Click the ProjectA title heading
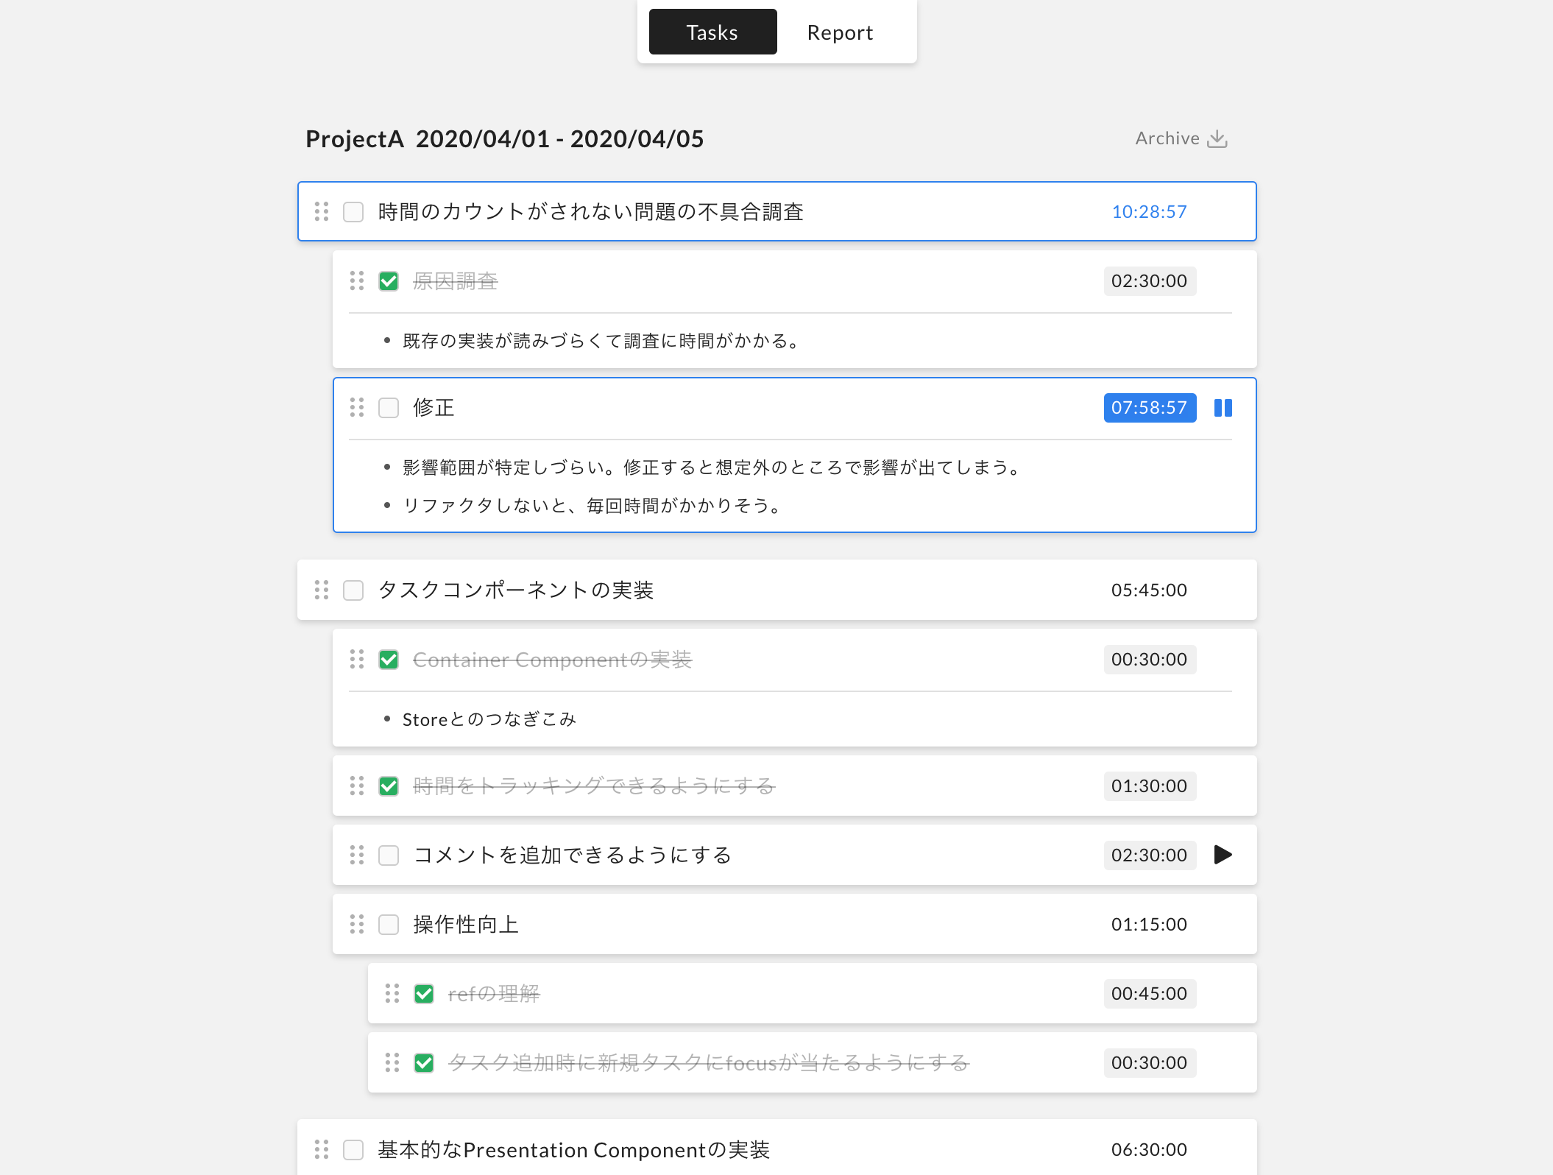Image resolution: width=1553 pixels, height=1175 pixels. pyautogui.click(x=504, y=139)
